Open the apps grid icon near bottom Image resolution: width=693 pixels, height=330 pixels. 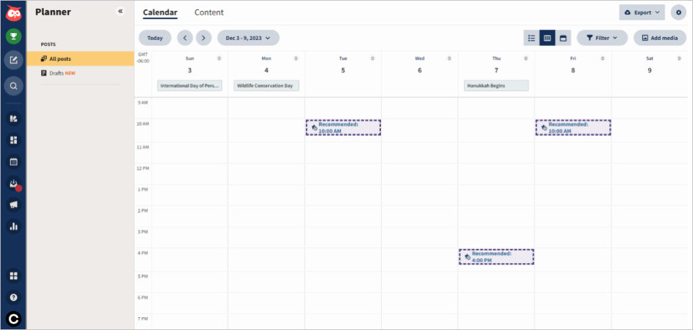point(14,276)
